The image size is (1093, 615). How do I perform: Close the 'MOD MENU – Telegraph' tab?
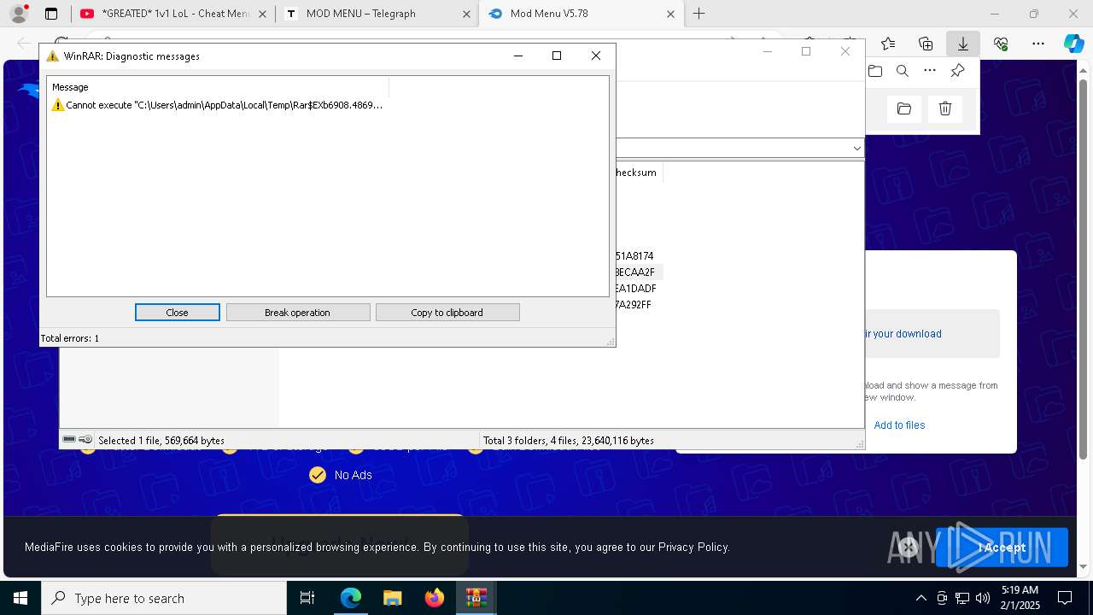click(x=466, y=14)
